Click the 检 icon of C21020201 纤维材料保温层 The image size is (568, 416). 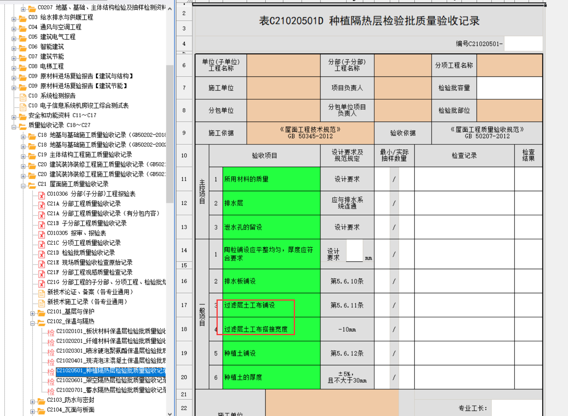(x=51, y=342)
